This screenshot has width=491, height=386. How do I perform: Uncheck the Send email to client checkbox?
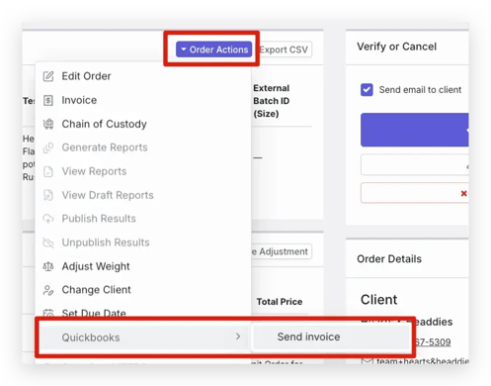point(367,90)
